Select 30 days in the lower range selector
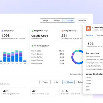103x103 pixels. (69, 82)
